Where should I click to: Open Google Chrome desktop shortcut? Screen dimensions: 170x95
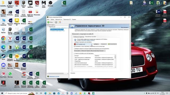[x=3, y=40]
